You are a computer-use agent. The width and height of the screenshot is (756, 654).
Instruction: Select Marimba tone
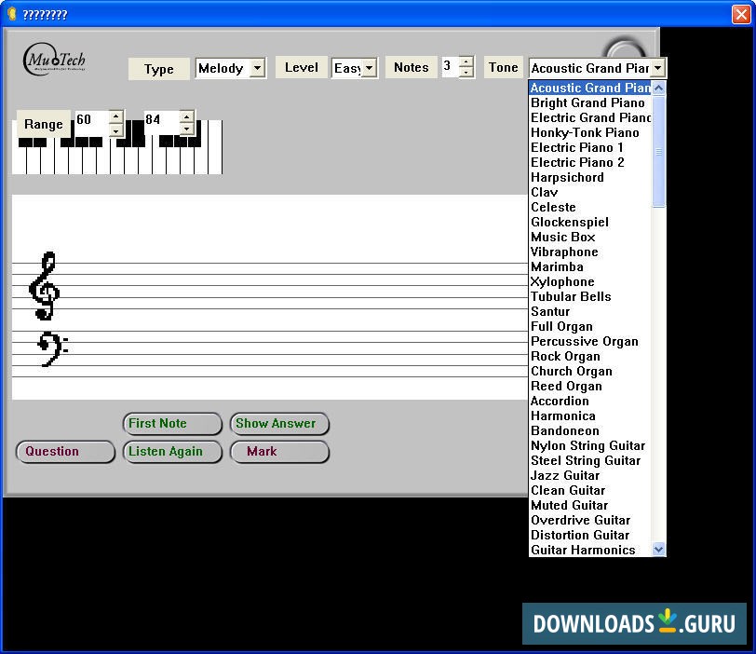coord(590,267)
